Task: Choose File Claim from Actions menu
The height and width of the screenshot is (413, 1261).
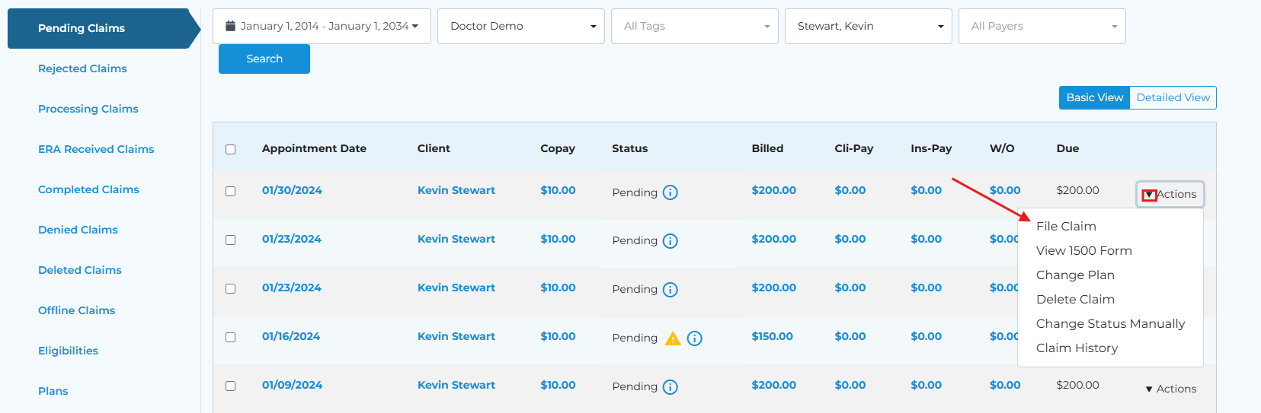Action: (1066, 226)
